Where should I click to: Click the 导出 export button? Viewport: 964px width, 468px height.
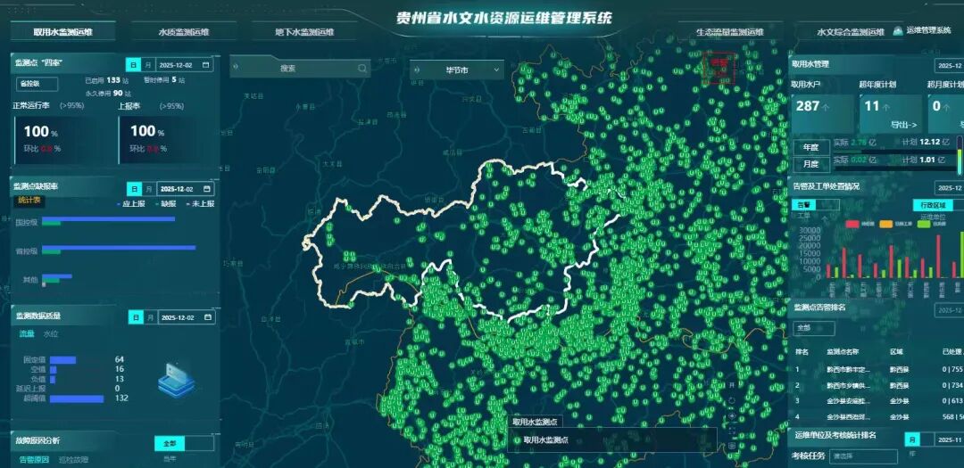tap(903, 125)
